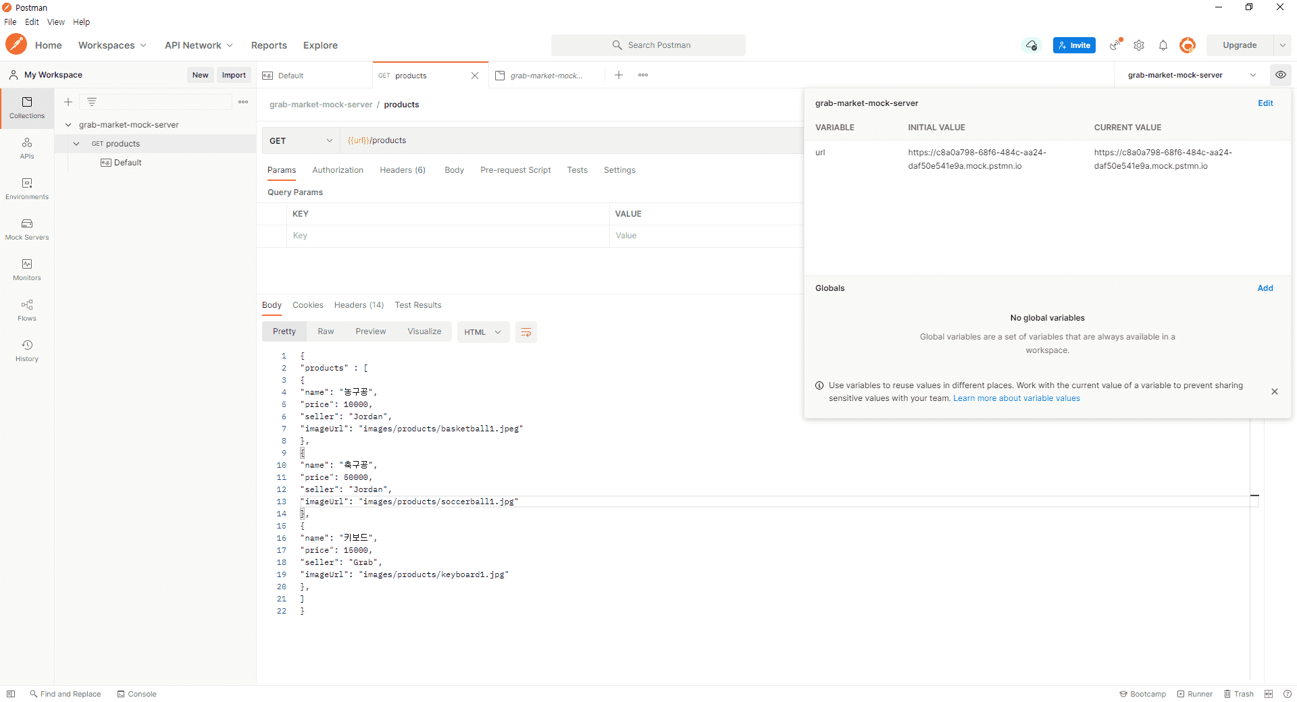Open Bootcamp from status bar
1297x702 pixels.
(x=1143, y=694)
